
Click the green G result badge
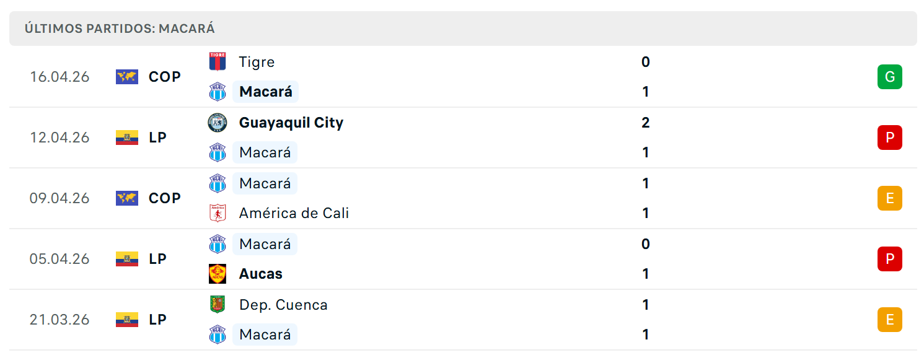[890, 77]
